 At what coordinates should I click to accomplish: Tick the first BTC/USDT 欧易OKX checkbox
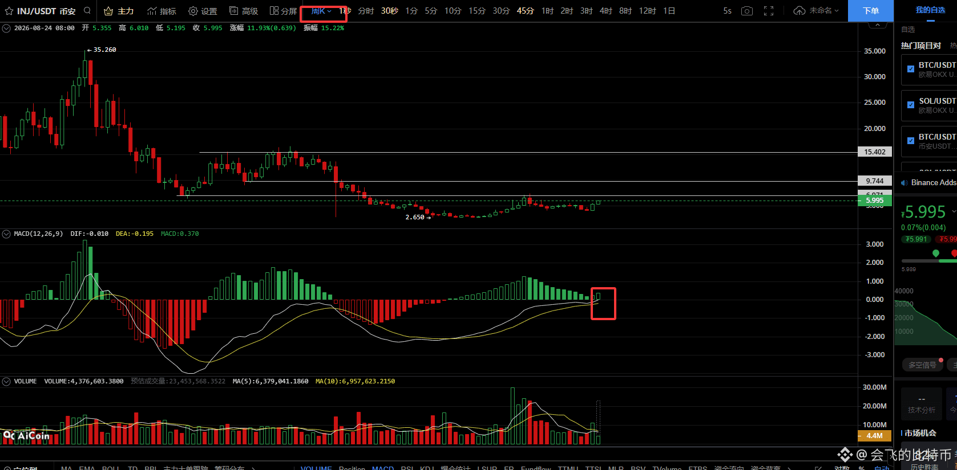pos(911,69)
